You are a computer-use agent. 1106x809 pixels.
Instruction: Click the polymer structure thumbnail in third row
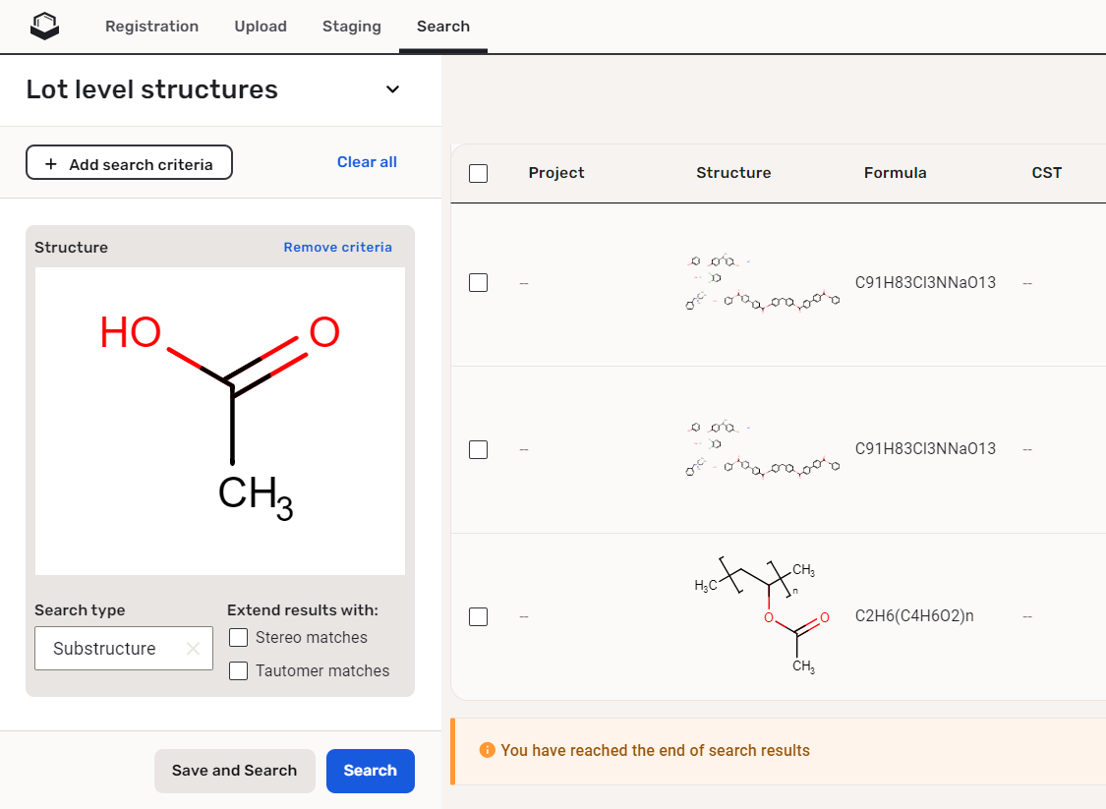click(x=762, y=616)
